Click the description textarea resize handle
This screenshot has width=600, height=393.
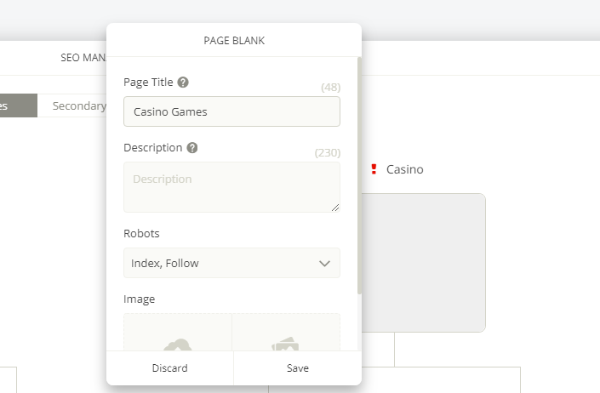(335, 208)
